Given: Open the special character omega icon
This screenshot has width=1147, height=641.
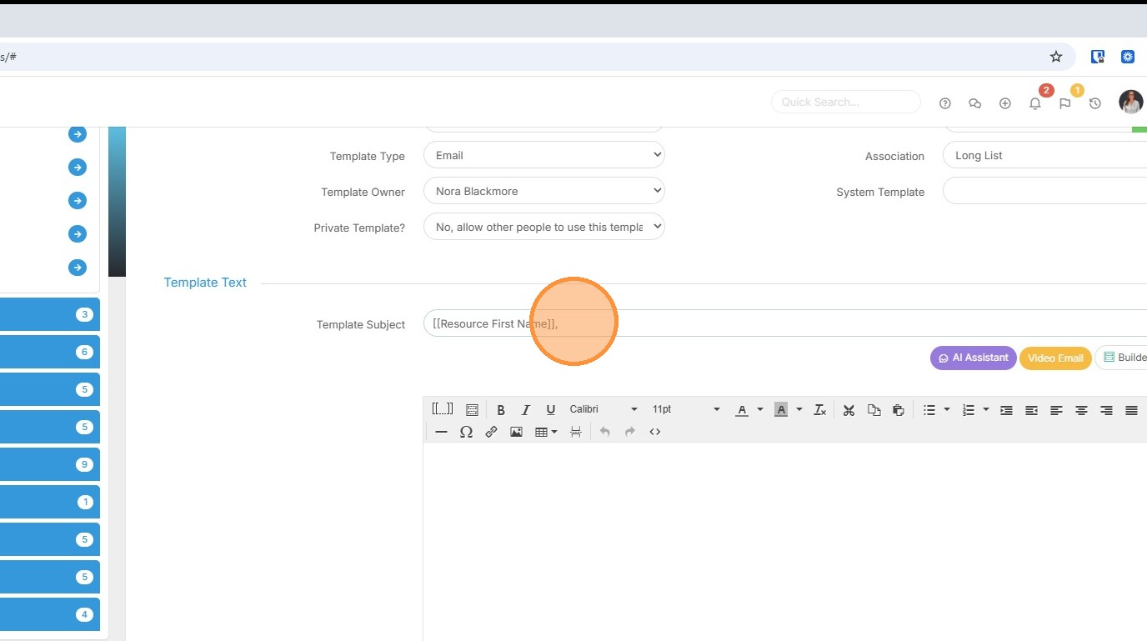Looking at the screenshot, I should pyautogui.click(x=466, y=432).
